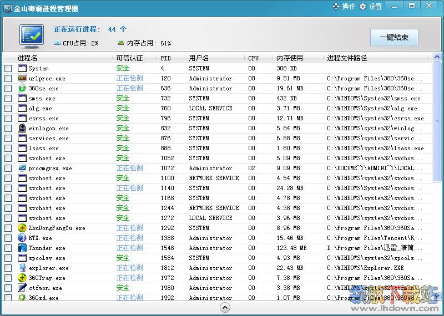Click the C:\WINDOWS\Explorer.EXE path
The width and height of the screenshot is (444, 316).
365,268
